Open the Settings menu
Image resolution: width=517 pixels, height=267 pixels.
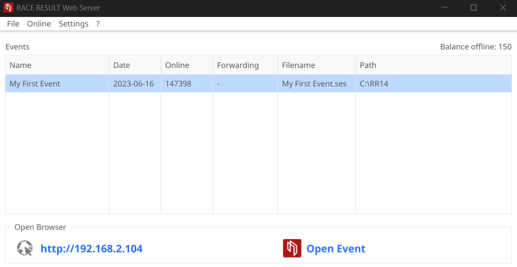click(x=73, y=24)
